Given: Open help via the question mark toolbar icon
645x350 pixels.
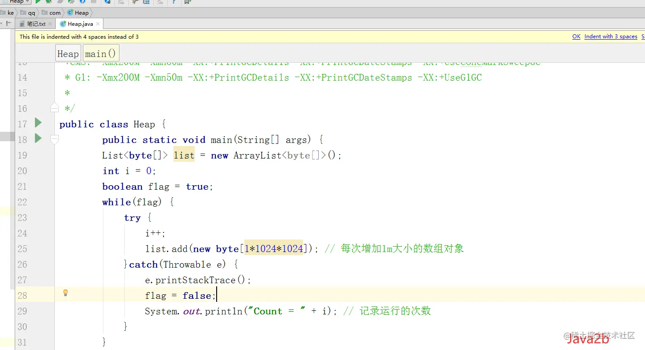Looking at the screenshot, I should 173,2.
